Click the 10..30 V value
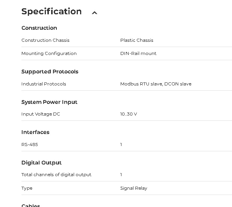 (129, 114)
